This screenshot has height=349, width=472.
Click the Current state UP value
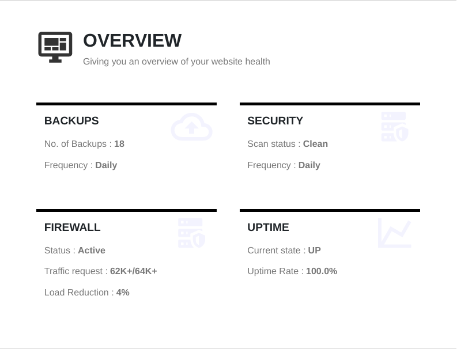click(x=314, y=251)
